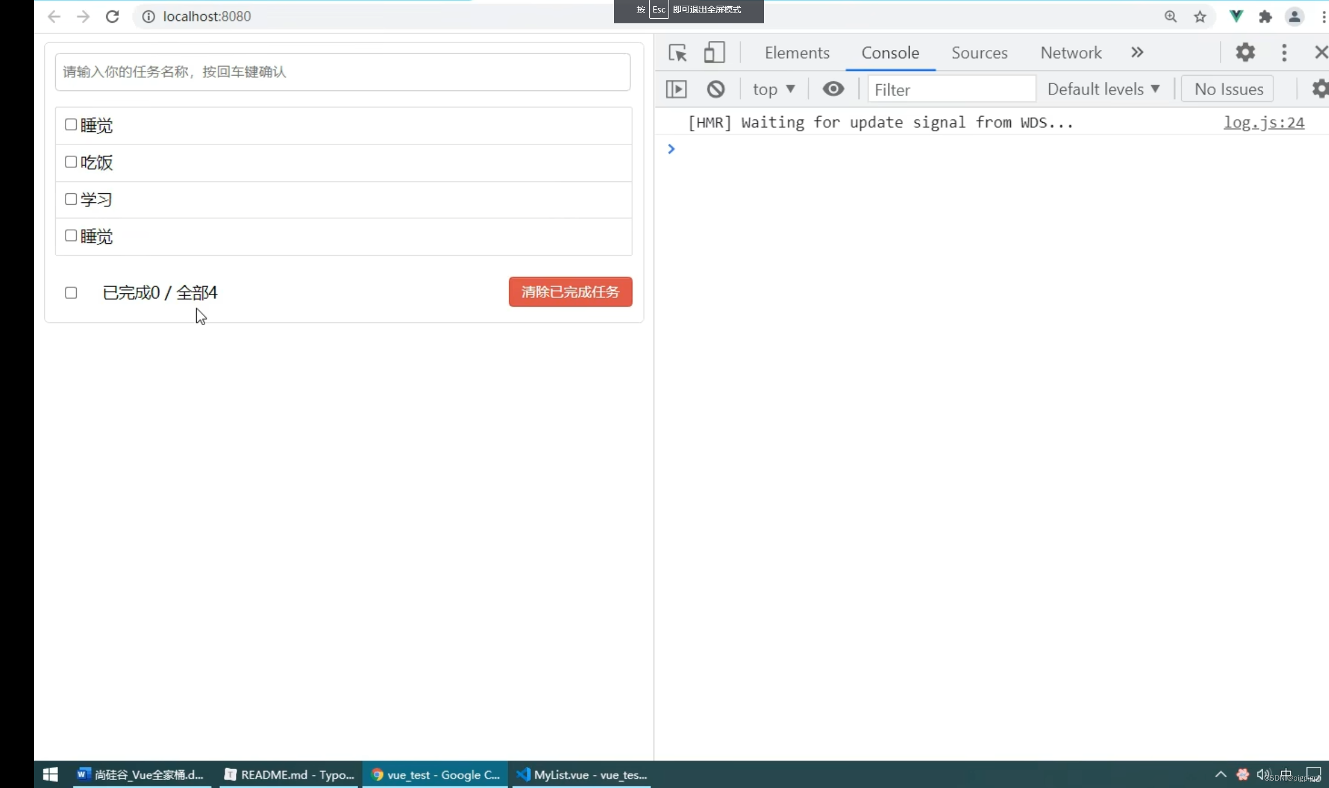
Task: Open the Chrome three-dot menu
Action: (x=1323, y=16)
